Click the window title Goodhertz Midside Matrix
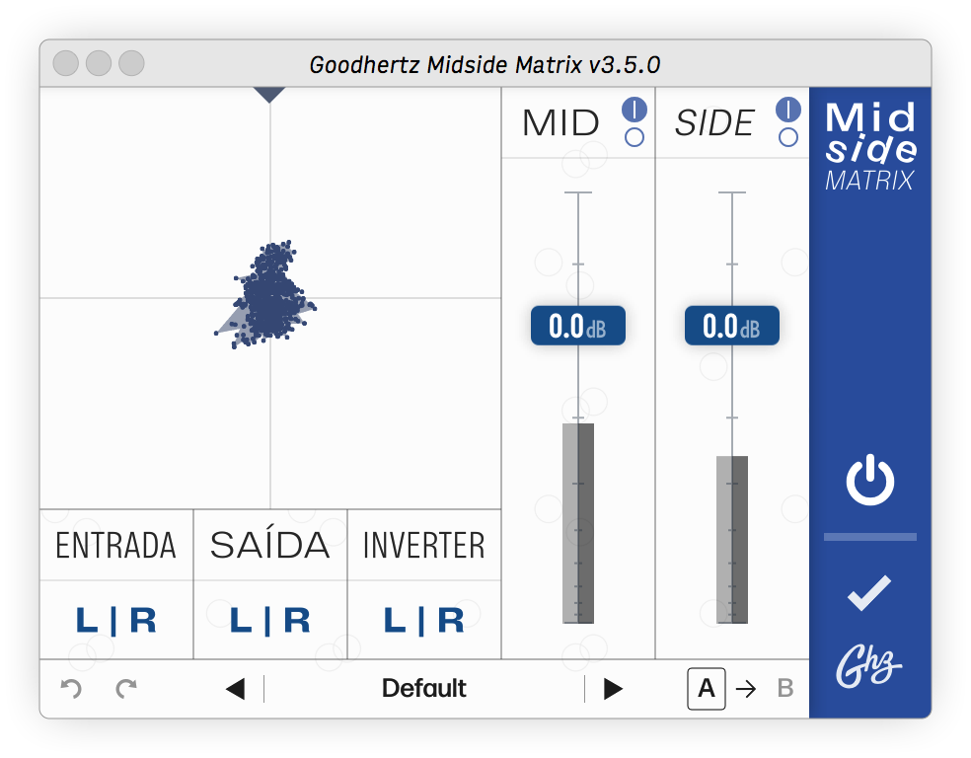The height and width of the screenshot is (758, 971). pyautogui.click(x=485, y=64)
